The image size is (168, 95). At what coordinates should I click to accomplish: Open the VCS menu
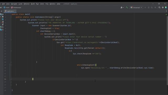click(x=47, y=4)
